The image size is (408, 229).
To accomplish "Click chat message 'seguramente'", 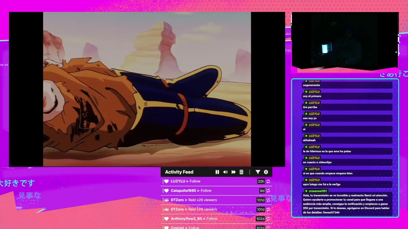I will point(311,85).
